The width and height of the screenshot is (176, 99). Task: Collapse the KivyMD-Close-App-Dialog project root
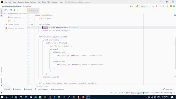point(4,13)
